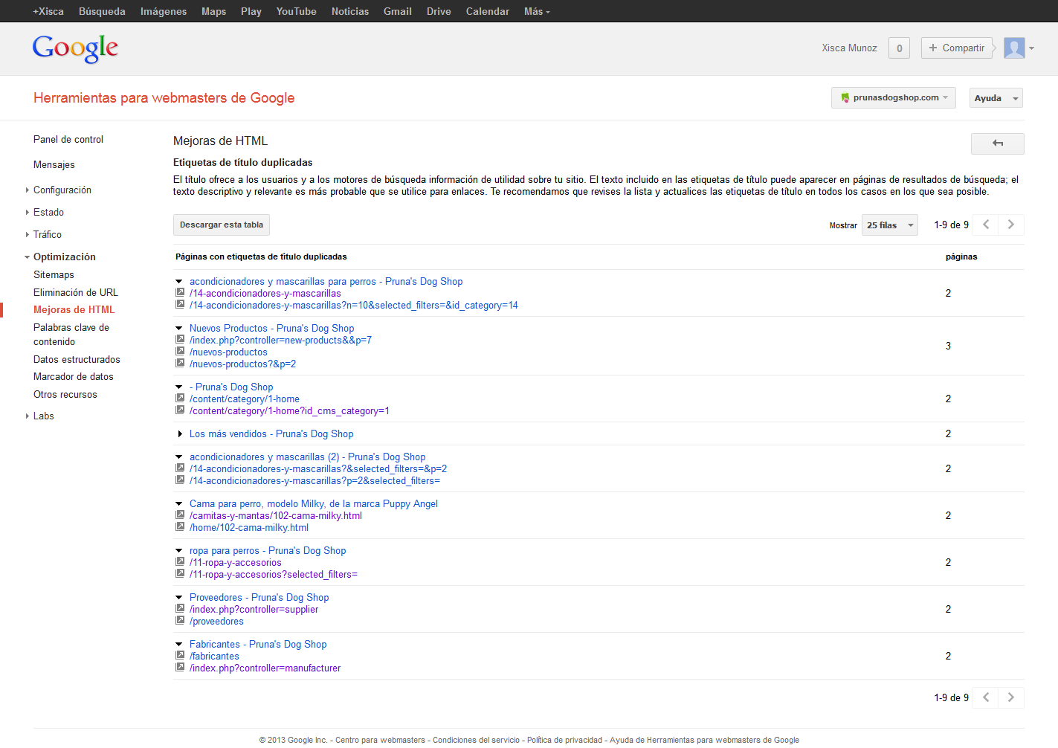
Task: Open Calendar from the top bar
Action: [488, 11]
